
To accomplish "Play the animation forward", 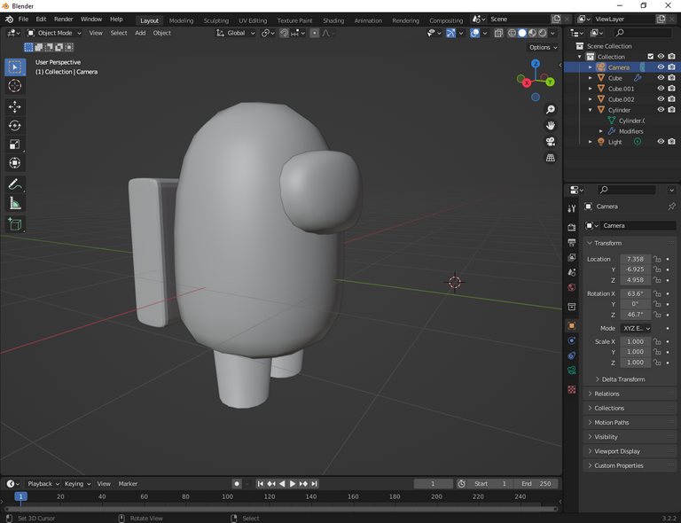I will click(293, 483).
